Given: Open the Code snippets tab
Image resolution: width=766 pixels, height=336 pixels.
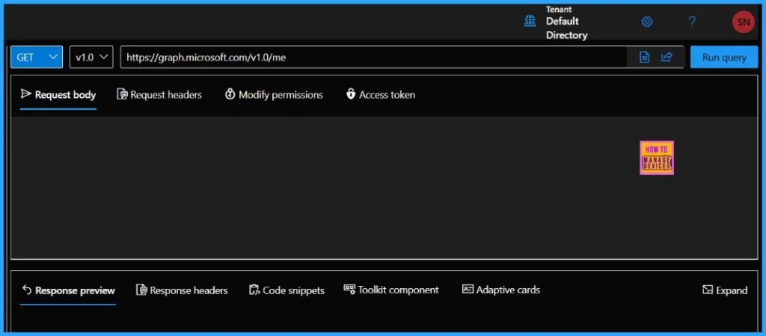Looking at the screenshot, I should click(287, 290).
